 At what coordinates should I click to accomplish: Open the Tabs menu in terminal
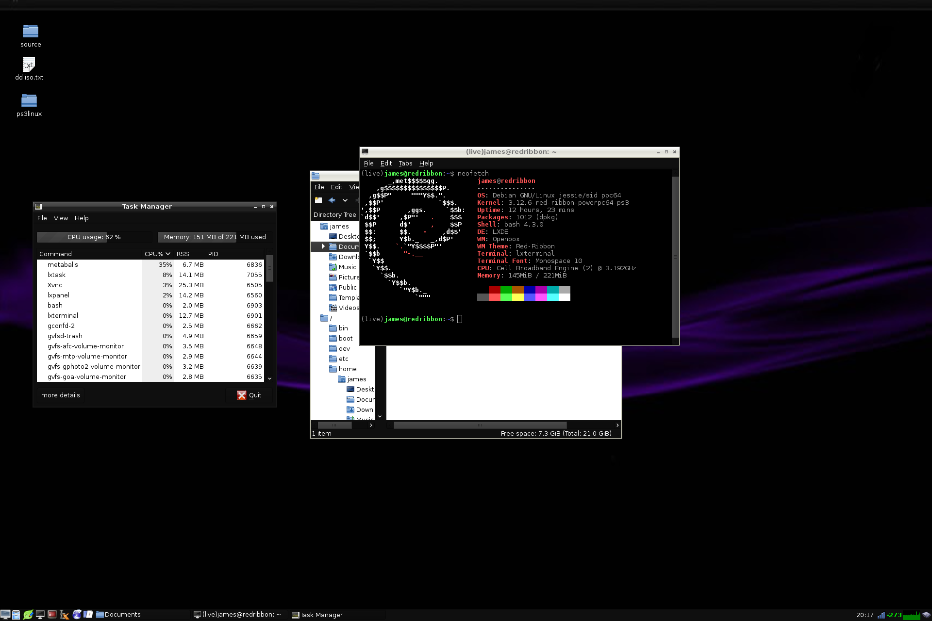tap(405, 163)
